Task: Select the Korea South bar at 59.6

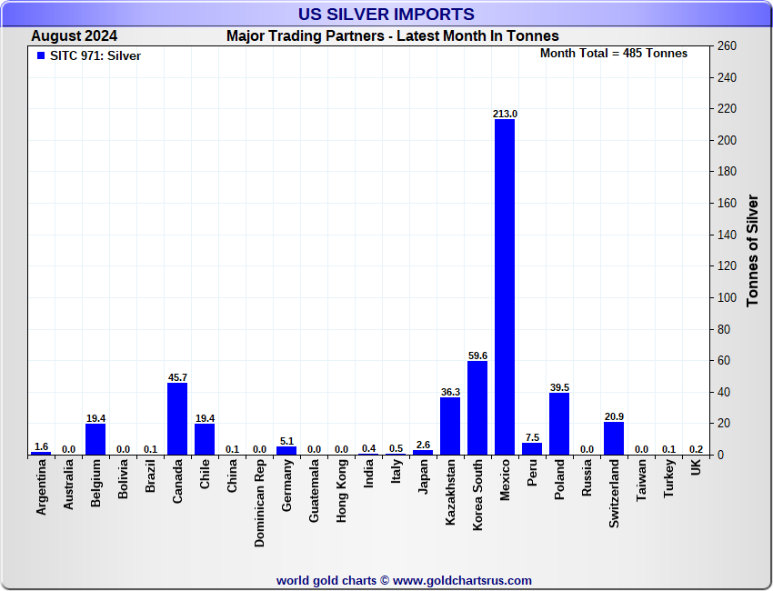Action: pos(477,407)
